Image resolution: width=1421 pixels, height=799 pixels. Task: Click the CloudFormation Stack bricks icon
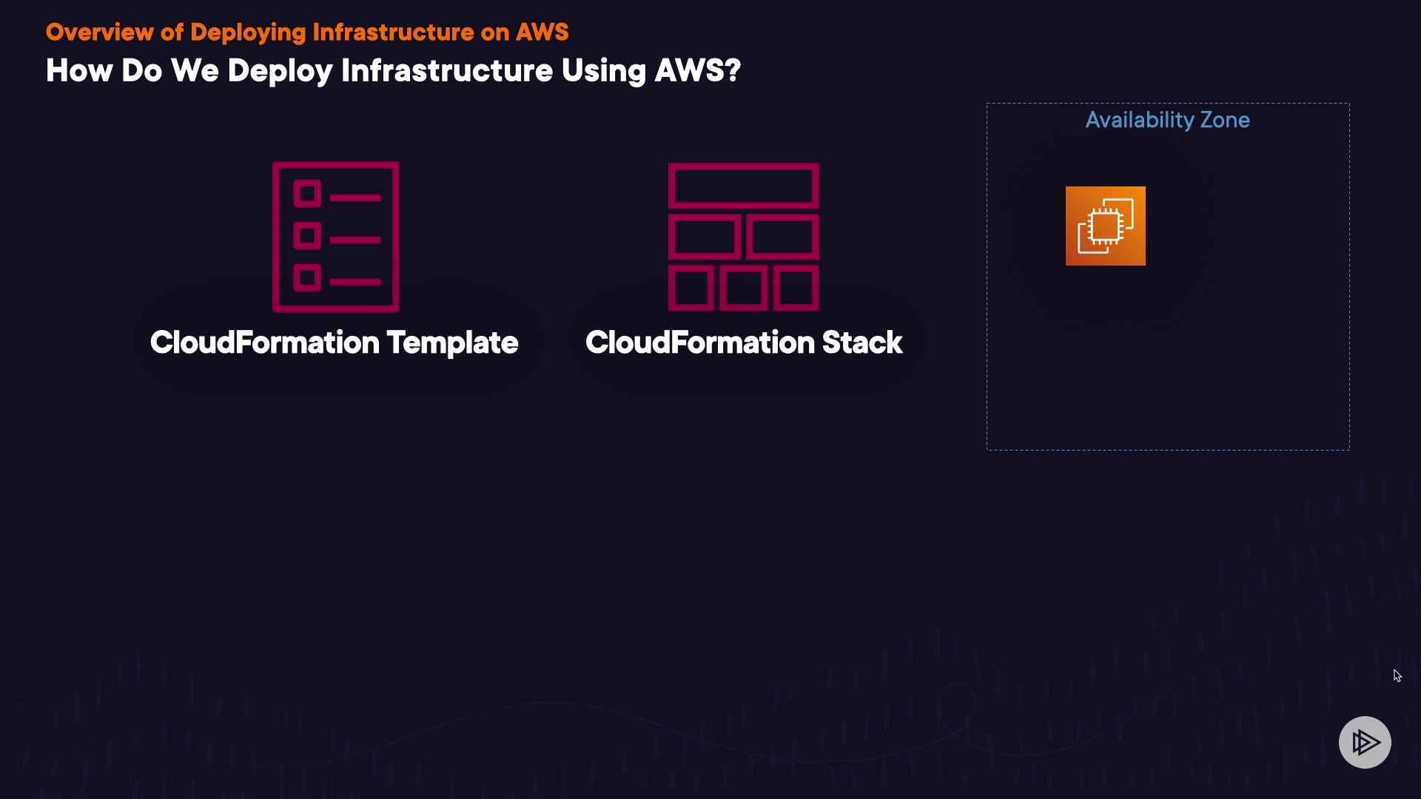(743, 237)
